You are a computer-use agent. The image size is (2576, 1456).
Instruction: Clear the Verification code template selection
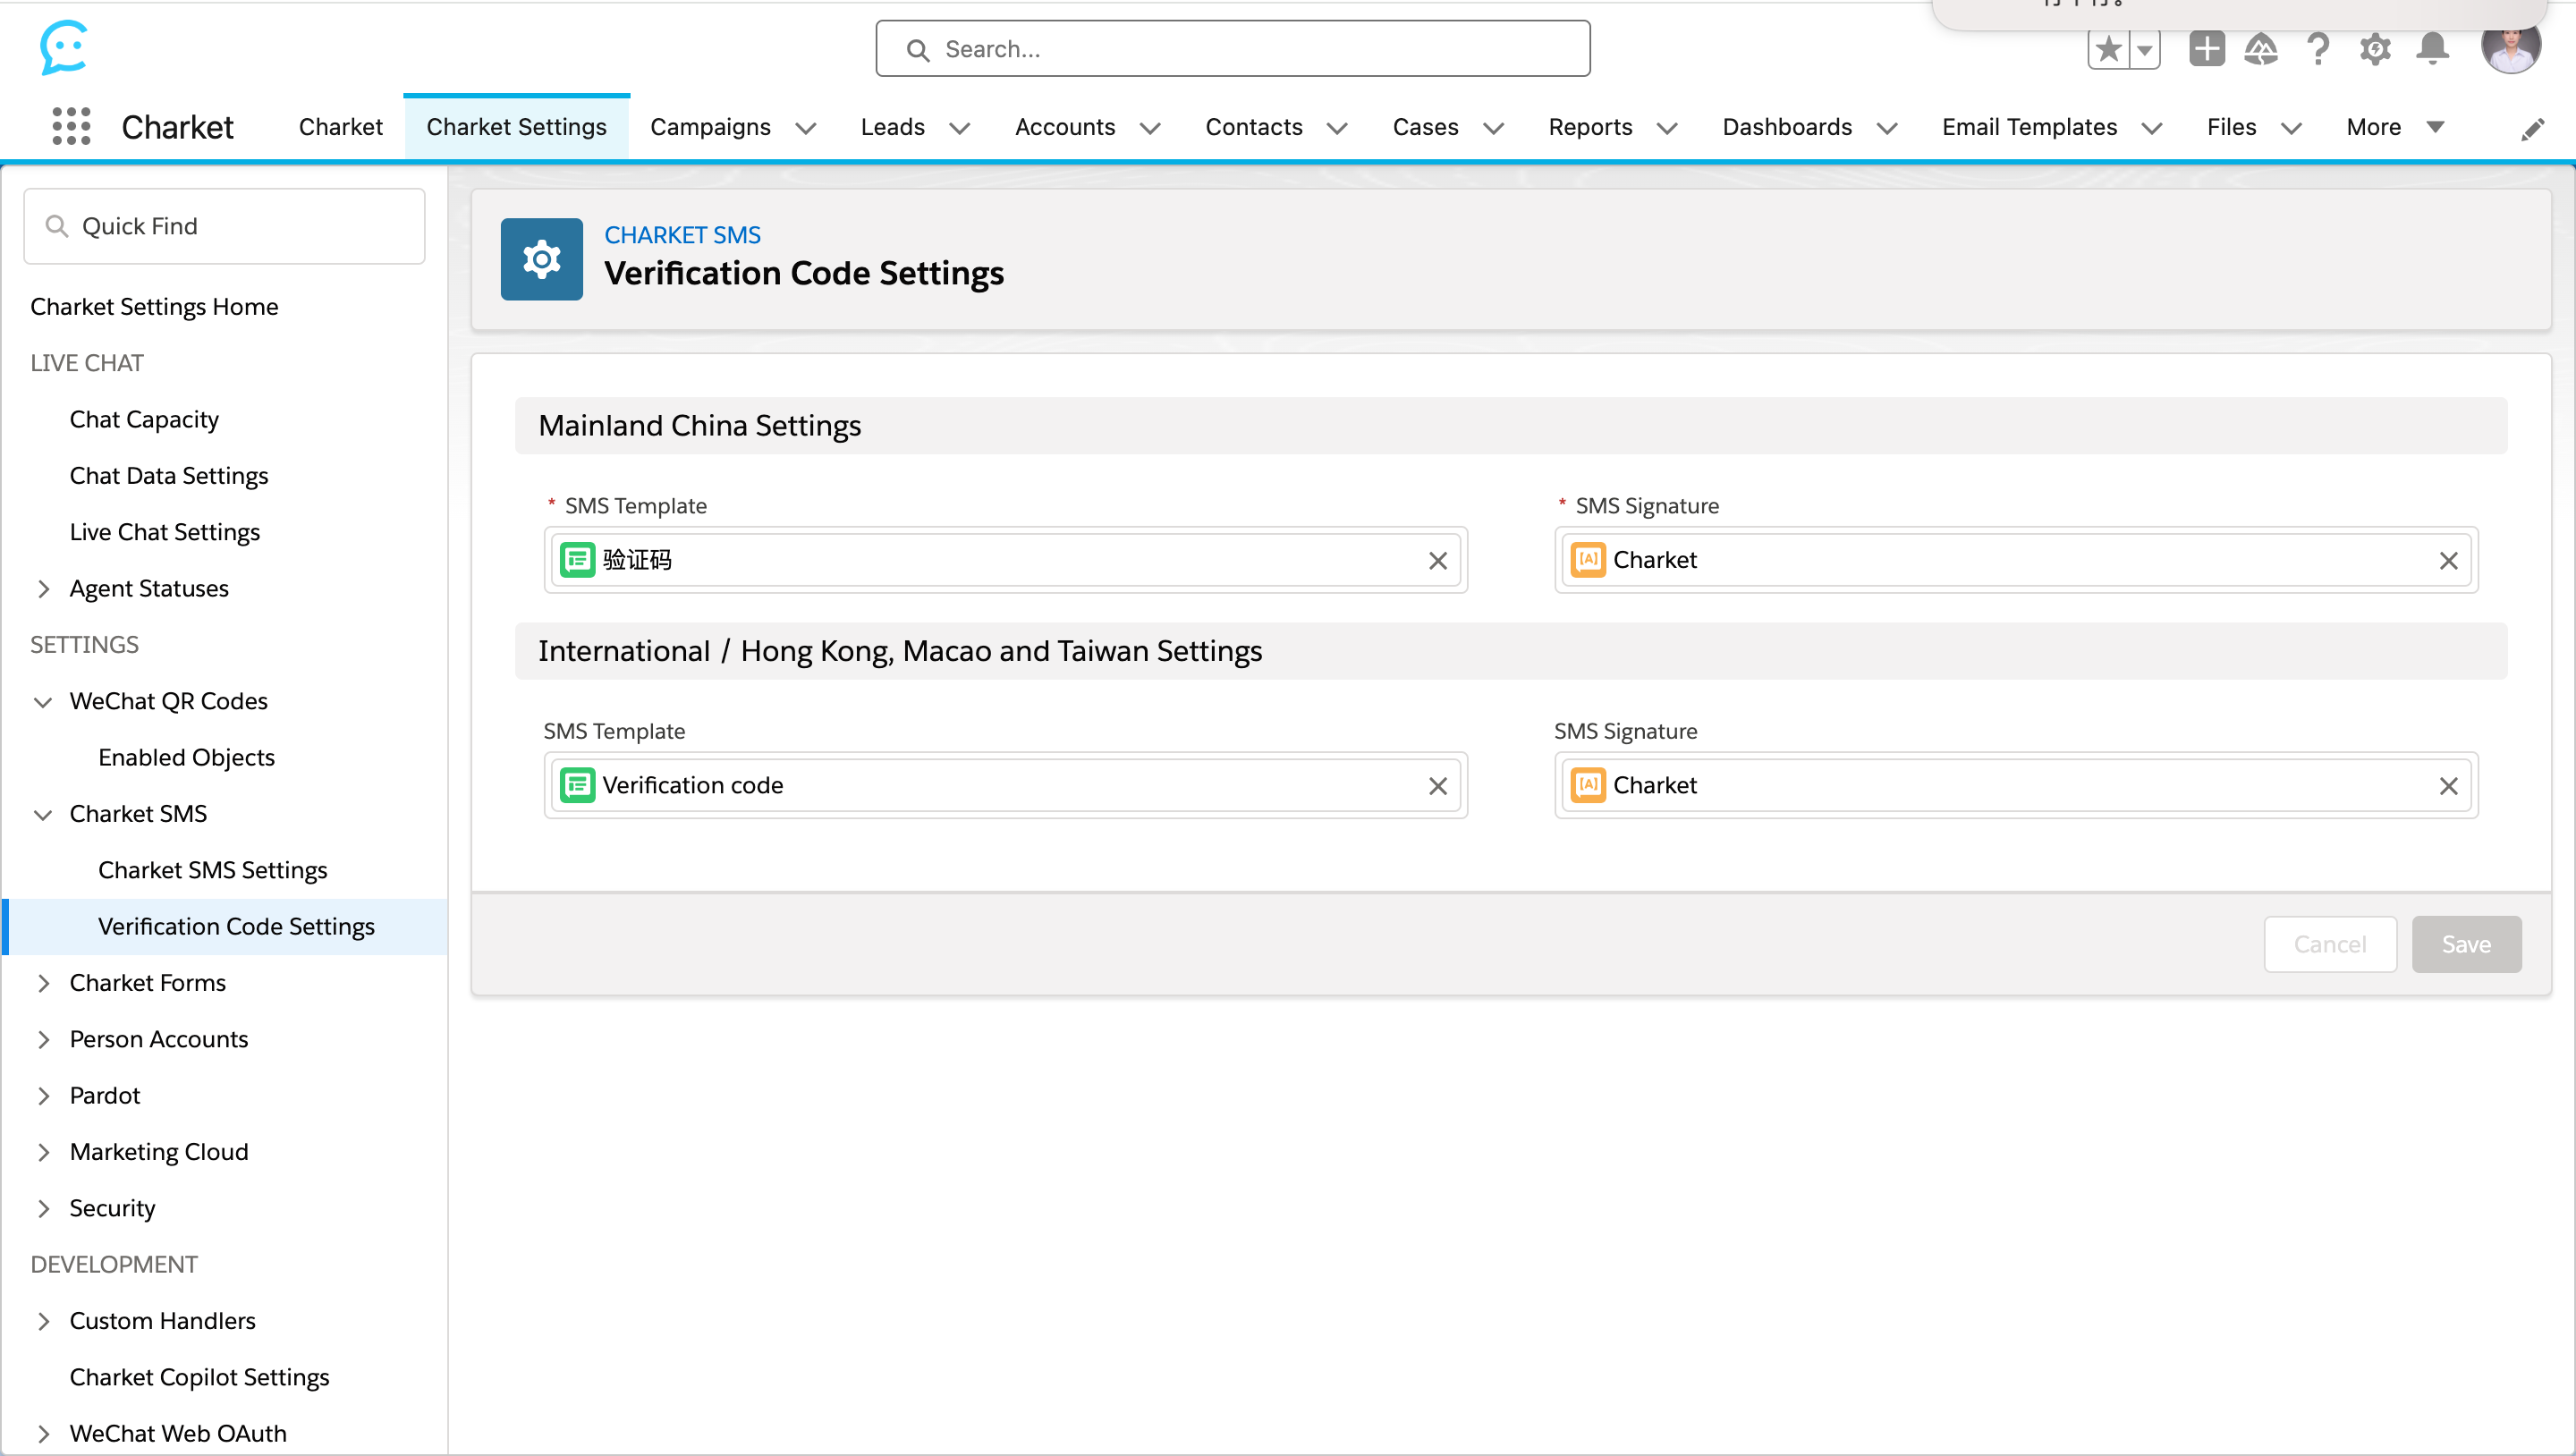(1437, 786)
